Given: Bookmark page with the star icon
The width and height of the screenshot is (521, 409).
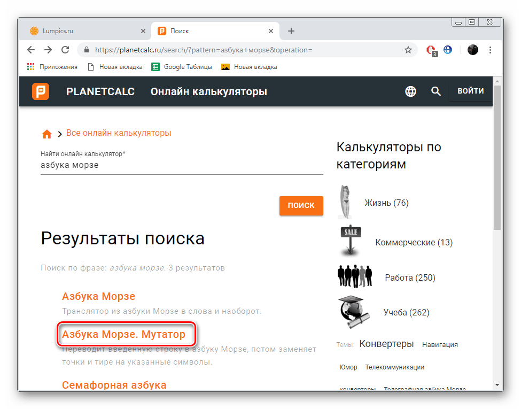Looking at the screenshot, I should pos(408,50).
